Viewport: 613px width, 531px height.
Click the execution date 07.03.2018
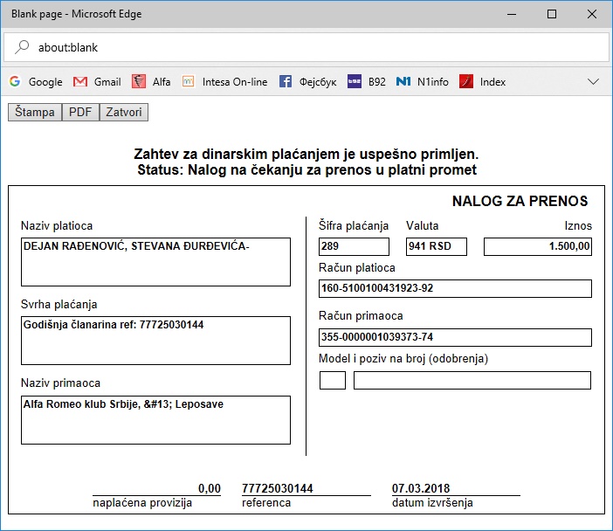click(x=421, y=488)
